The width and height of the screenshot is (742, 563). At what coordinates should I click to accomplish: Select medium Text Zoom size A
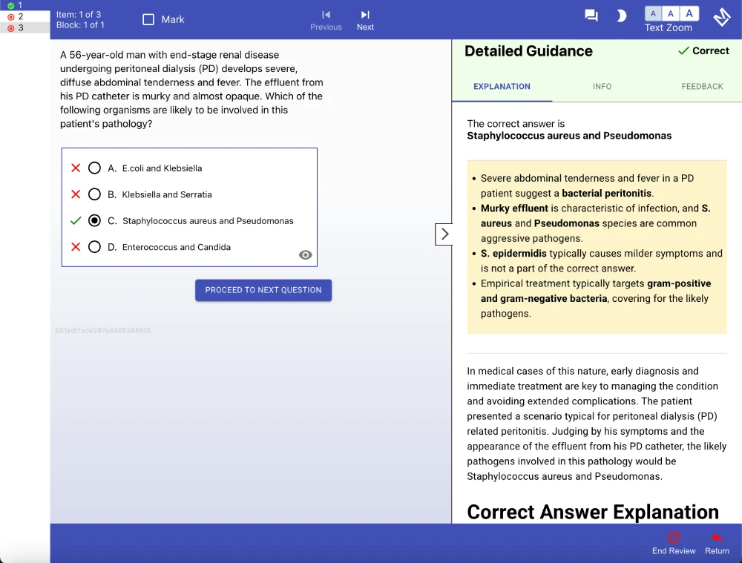coord(671,13)
